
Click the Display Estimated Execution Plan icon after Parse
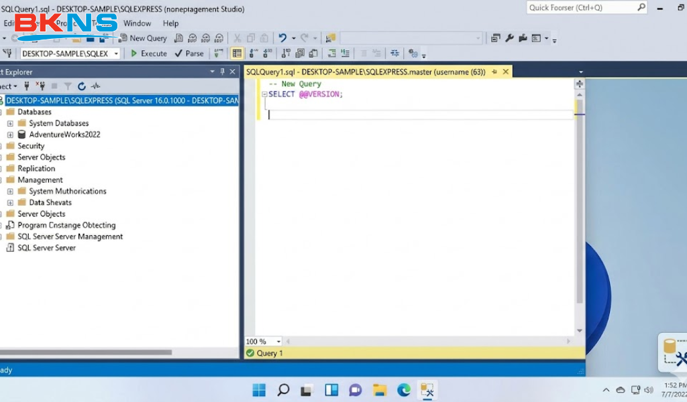tap(218, 54)
